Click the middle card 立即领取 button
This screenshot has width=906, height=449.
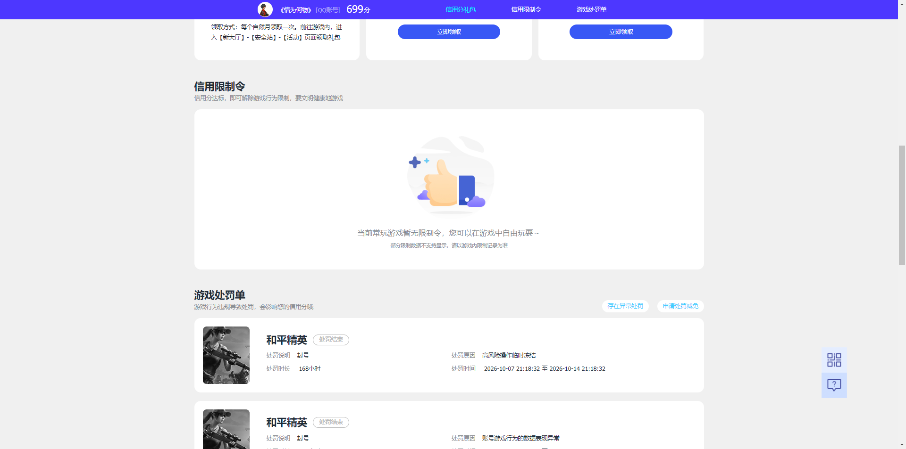[x=449, y=32]
